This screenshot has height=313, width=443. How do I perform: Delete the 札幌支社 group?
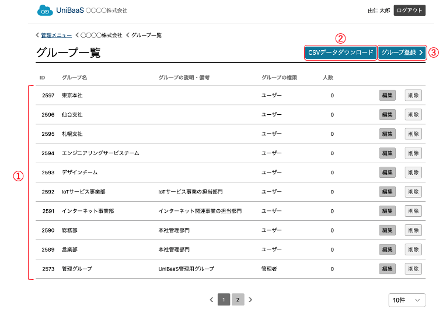pos(413,134)
